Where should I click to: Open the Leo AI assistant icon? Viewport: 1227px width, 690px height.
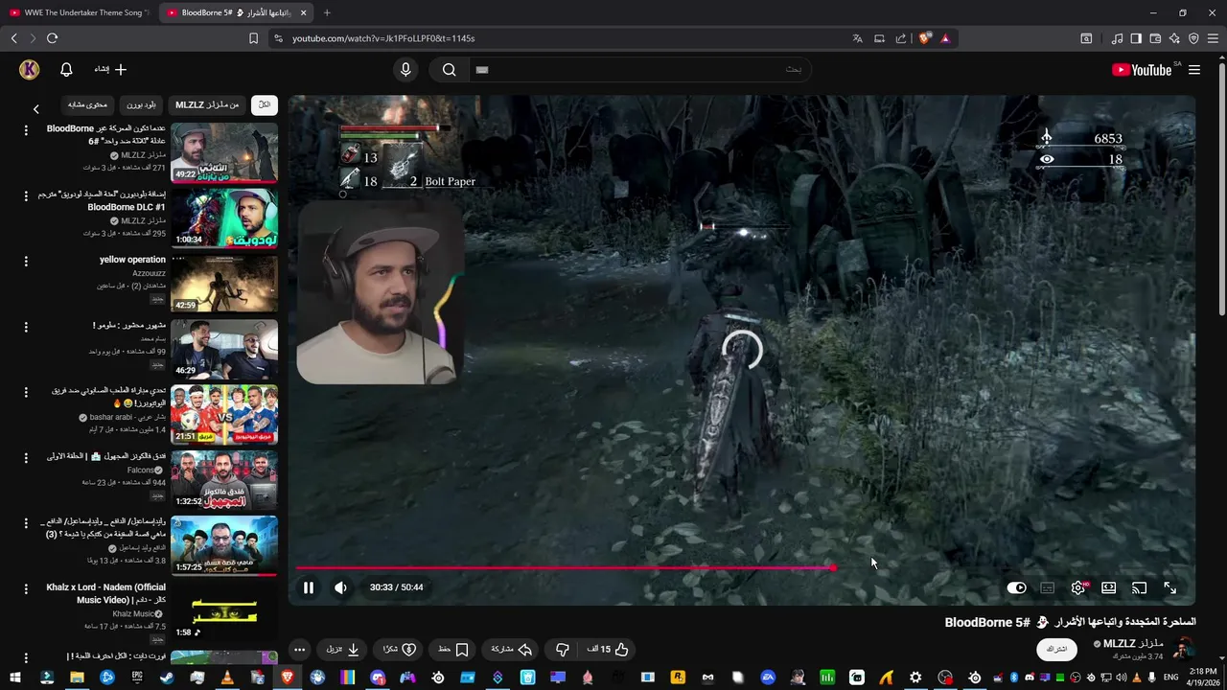point(1174,38)
